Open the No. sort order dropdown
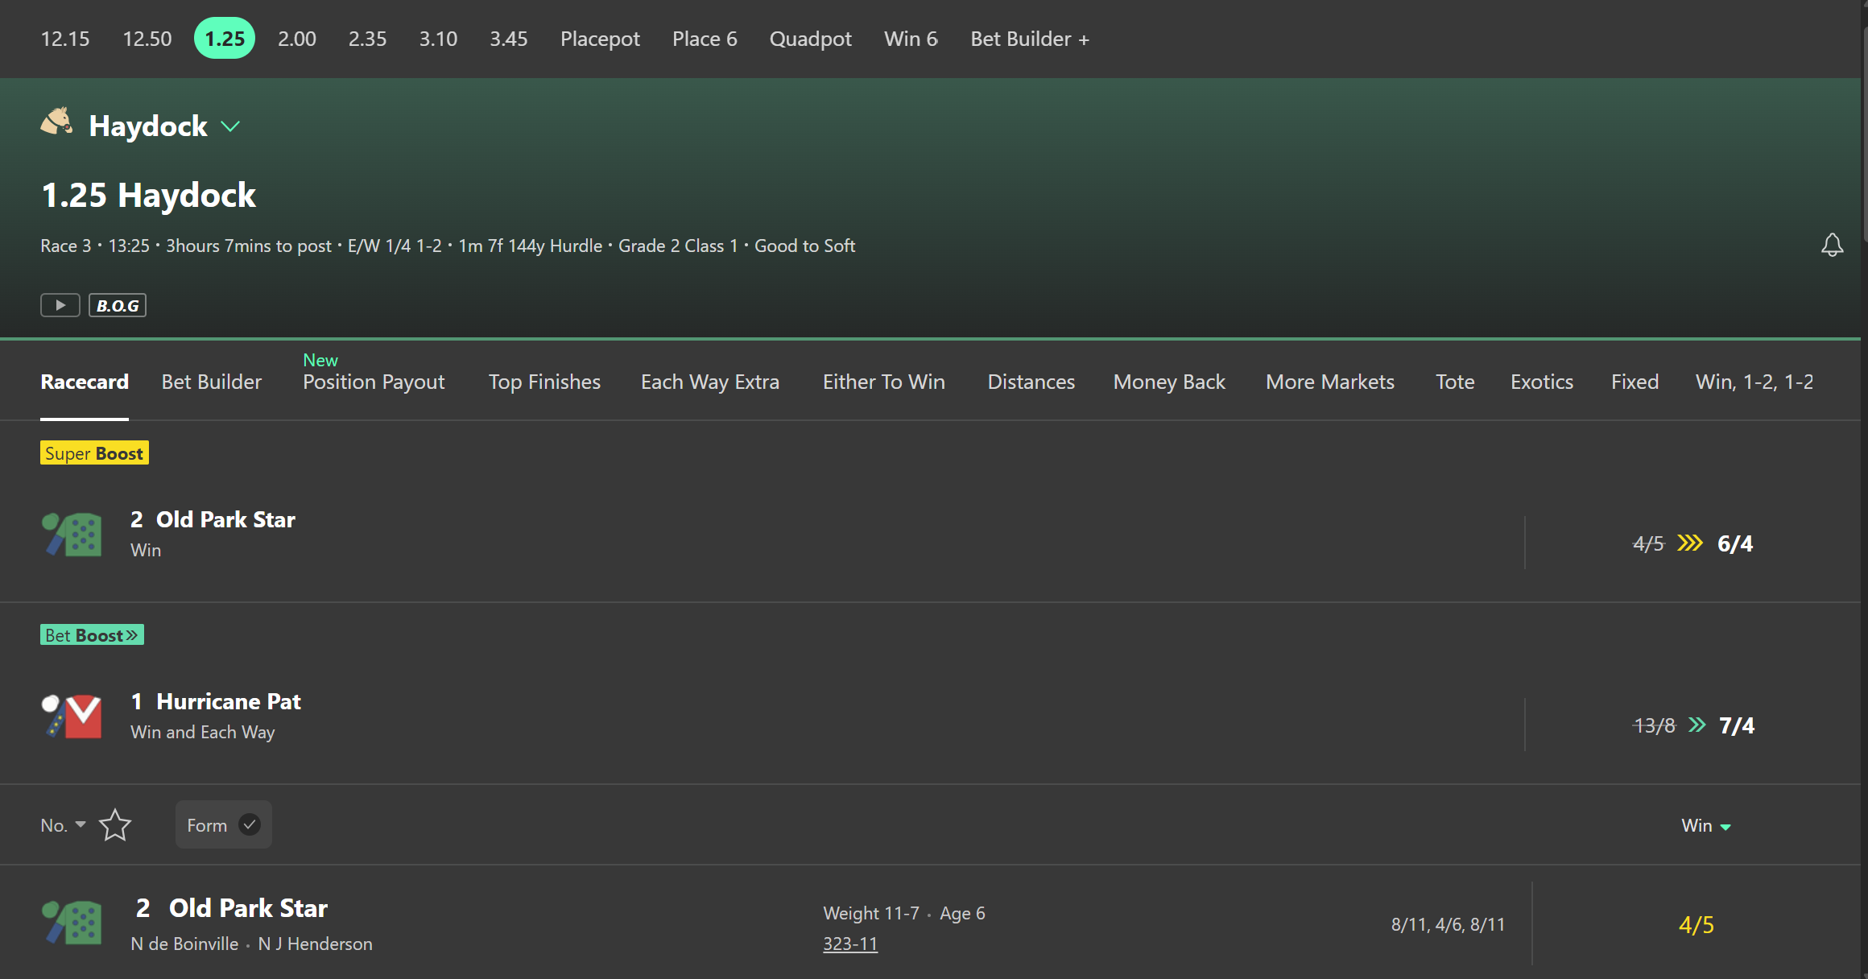Viewport: 1868px width, 979px height. (x=62, y=824)
